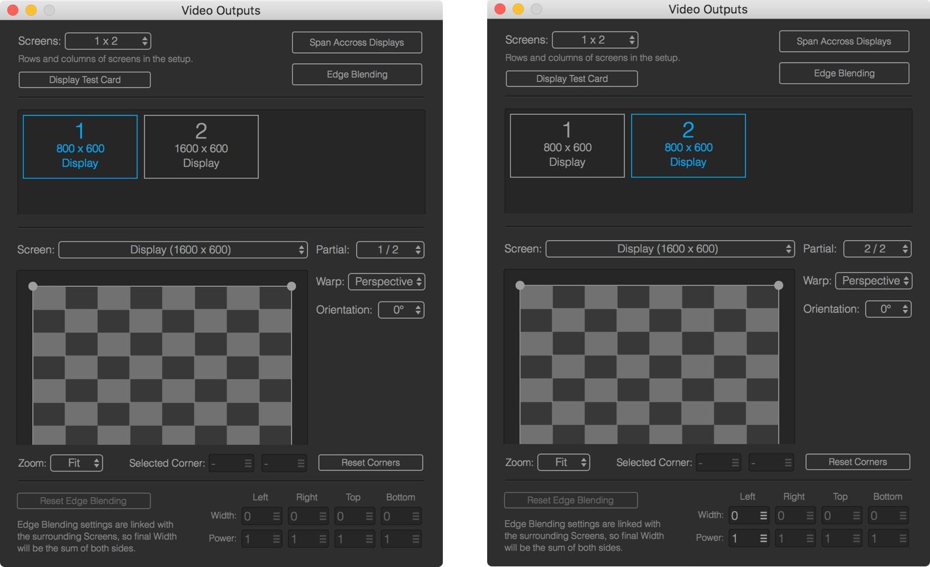
Task: Click Edge Blending button in right window
Action: coord(844,73)
